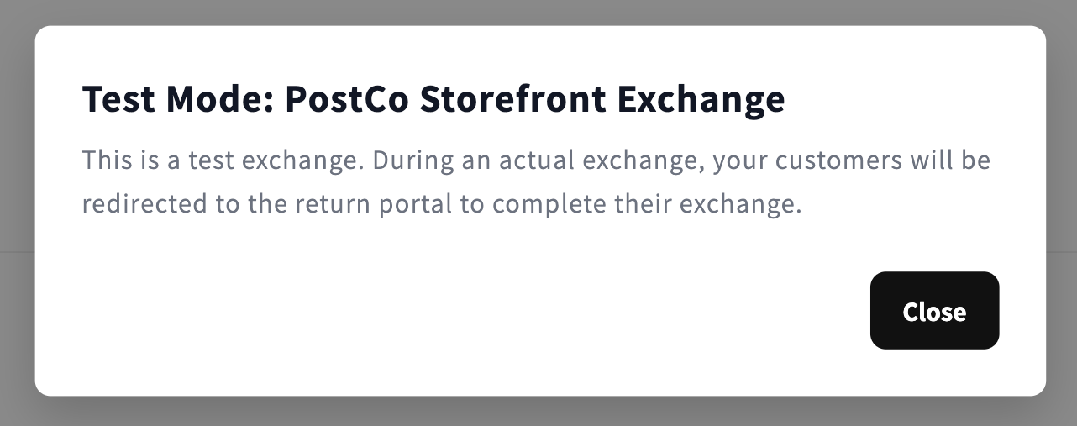Click the gray overlay above the dialog

click(x=538, y=12)
